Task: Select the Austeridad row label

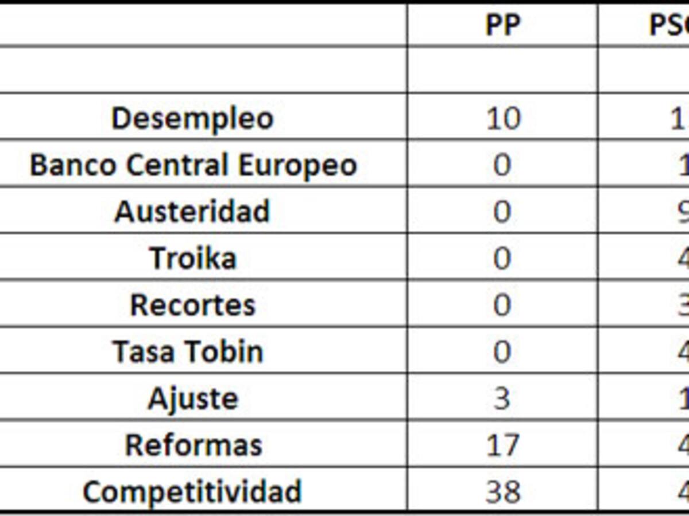Action: click(x=192, y=212)
